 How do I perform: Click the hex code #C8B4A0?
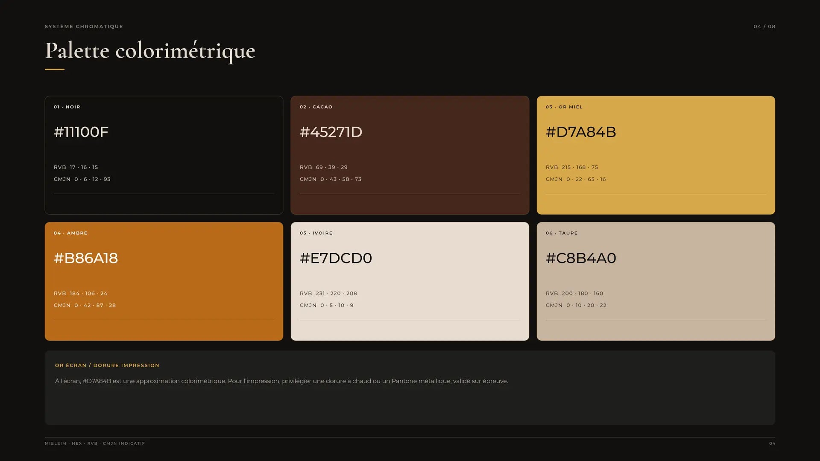pos(581,258)
